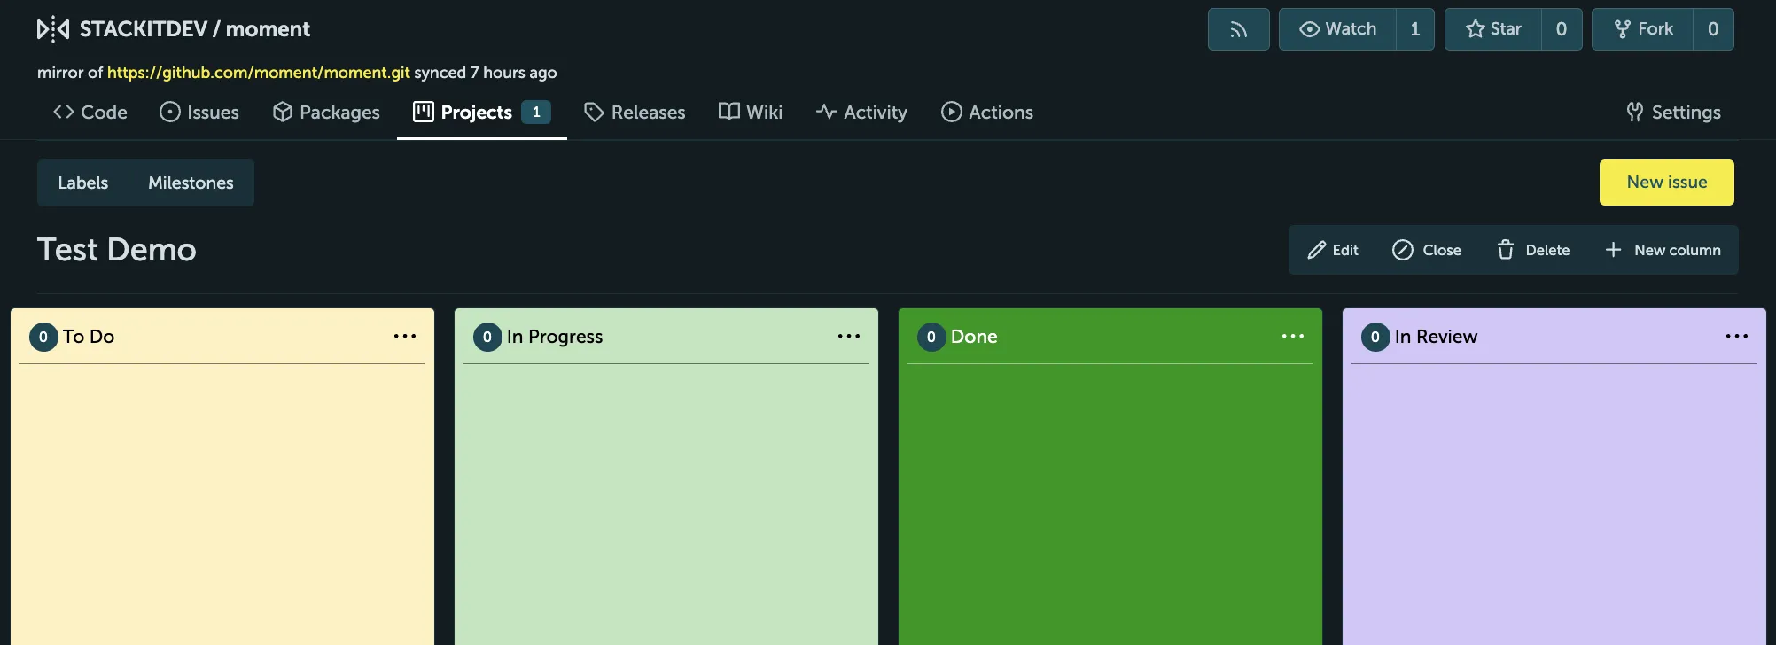Select the Milestones button
Image resolution: width=1776 pixels, height=645 pixels.
(x=191, y=183)
